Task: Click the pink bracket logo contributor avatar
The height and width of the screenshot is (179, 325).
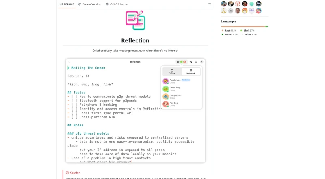Action: click(238, 4)
